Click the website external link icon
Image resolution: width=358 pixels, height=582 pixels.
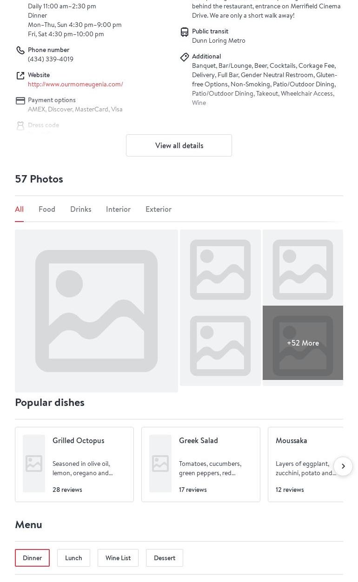coord(20,75)
